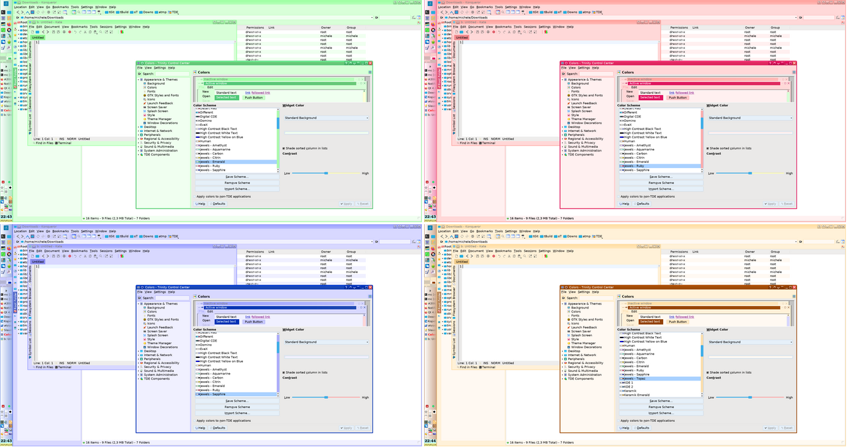Click Splash Screen icon in orange-themed Control Center
The image size is (848, 447).
coord(569,336)
